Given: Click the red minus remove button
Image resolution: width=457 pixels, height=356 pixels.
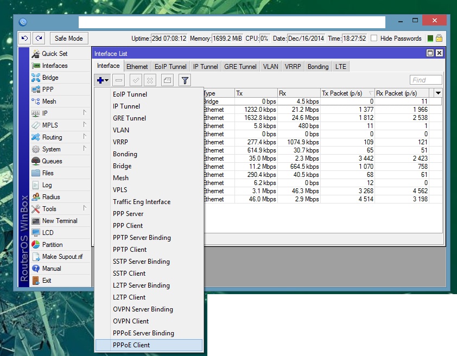Looking at the screenshot, I should (119, 80).
